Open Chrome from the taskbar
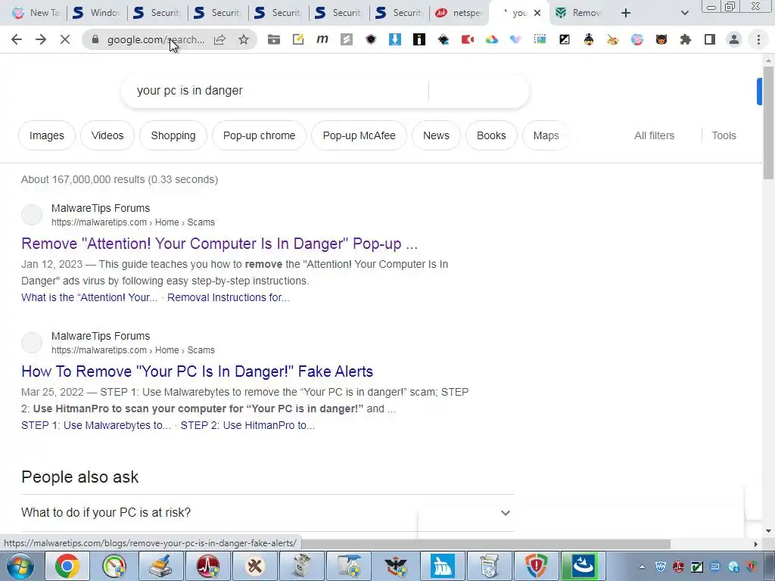 67,566
